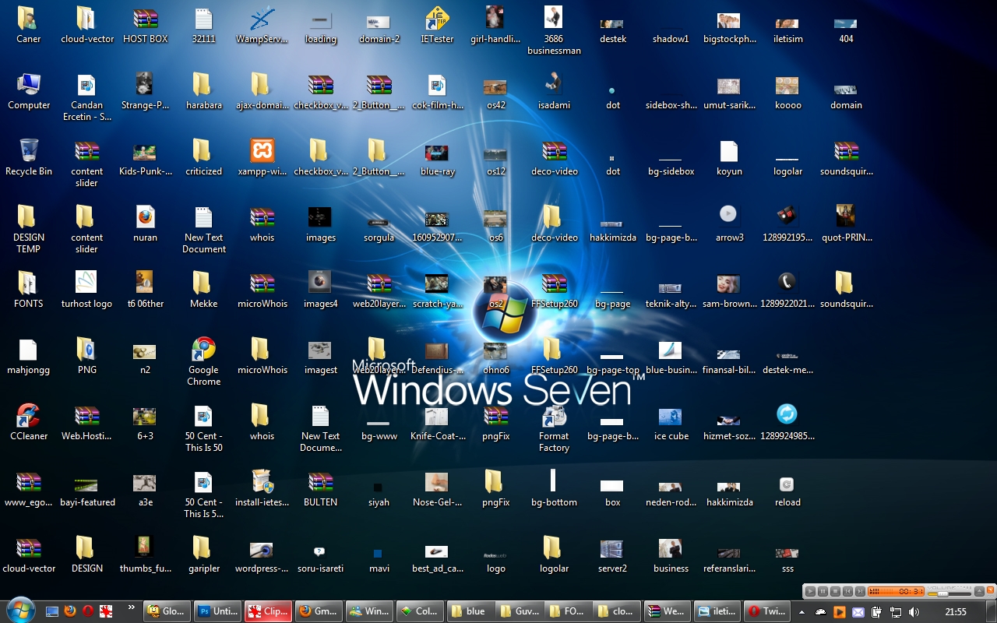Select the FONTS folder
Screen dimensions: 997x623
[29, 290]
